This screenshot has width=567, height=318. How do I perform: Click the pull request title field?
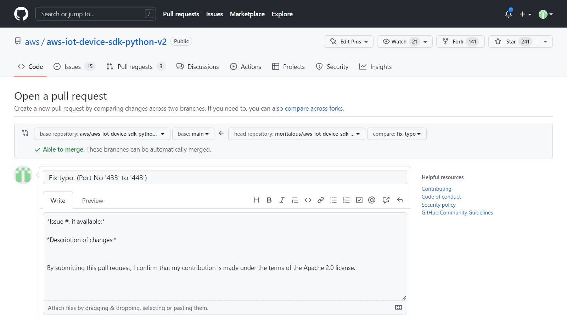(225, 177)
